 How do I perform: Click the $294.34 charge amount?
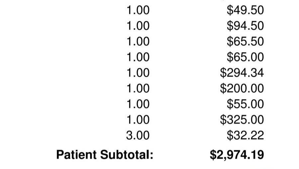coord(242,73)
